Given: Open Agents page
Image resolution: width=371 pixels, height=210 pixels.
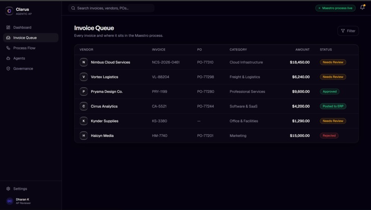Looking at the screenshot, I should pos(31,58).
